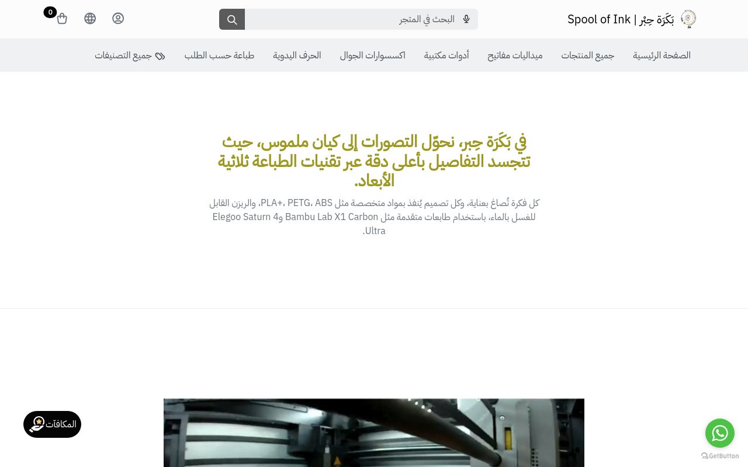Open اكسسوارات الجوال category
The image size is (748, 467).
pos(373,55)
